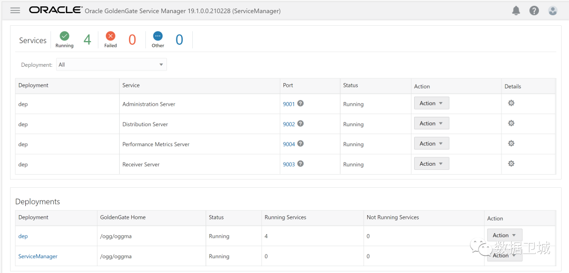Click the Service column header
Screen dimensions: 569x273
click(131, 85)
